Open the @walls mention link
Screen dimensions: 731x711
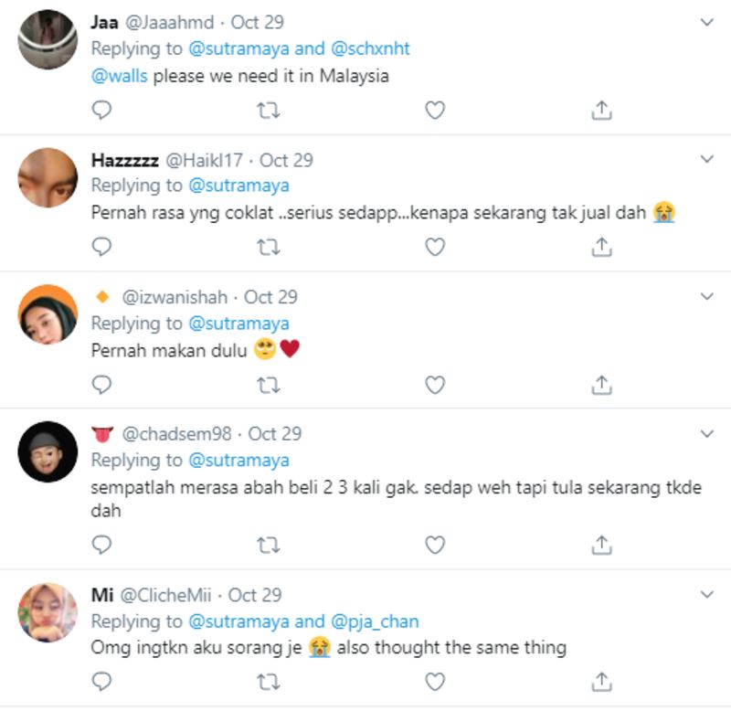(120, 76)
